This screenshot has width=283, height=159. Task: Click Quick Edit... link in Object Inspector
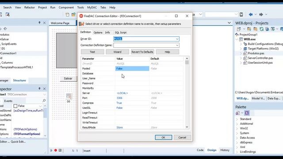(x=18, y=142)
